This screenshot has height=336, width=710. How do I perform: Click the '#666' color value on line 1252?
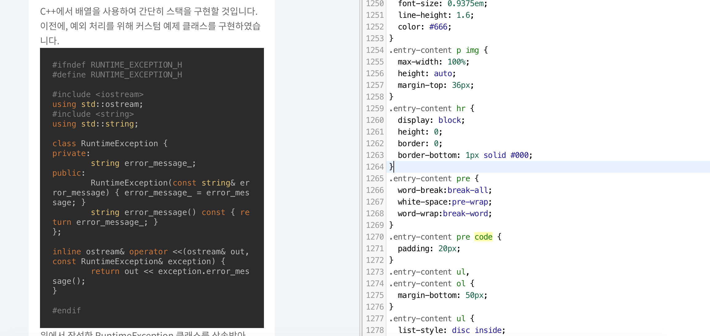pos(438,27)
